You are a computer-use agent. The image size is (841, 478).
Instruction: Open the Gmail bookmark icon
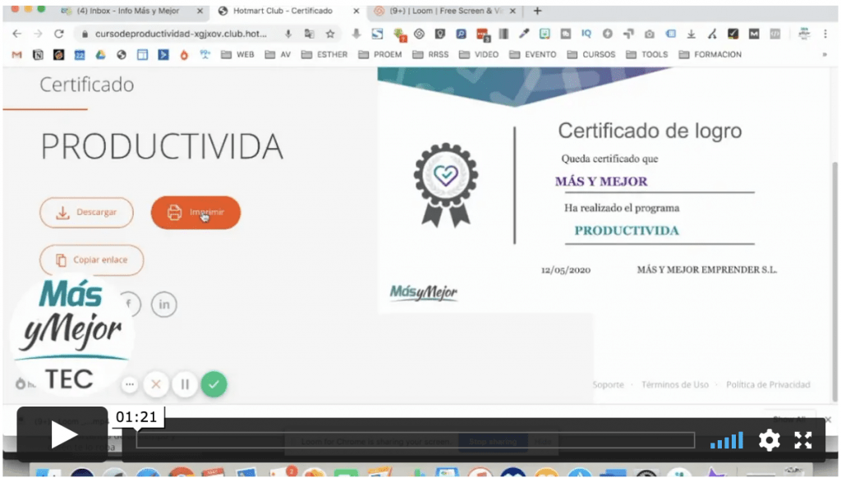point(17,55)
